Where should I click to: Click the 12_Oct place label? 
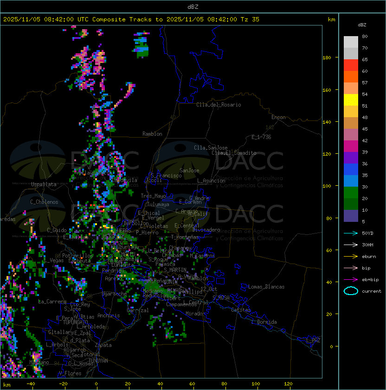click(209, 289)
